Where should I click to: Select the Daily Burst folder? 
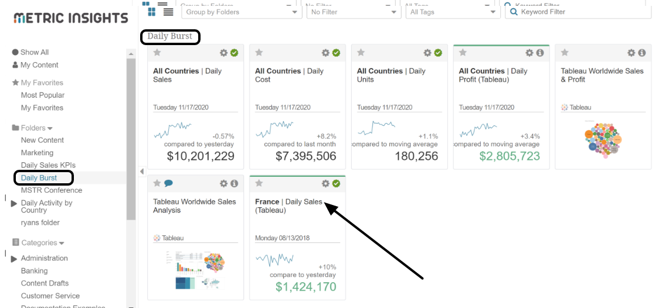point(39,177)
